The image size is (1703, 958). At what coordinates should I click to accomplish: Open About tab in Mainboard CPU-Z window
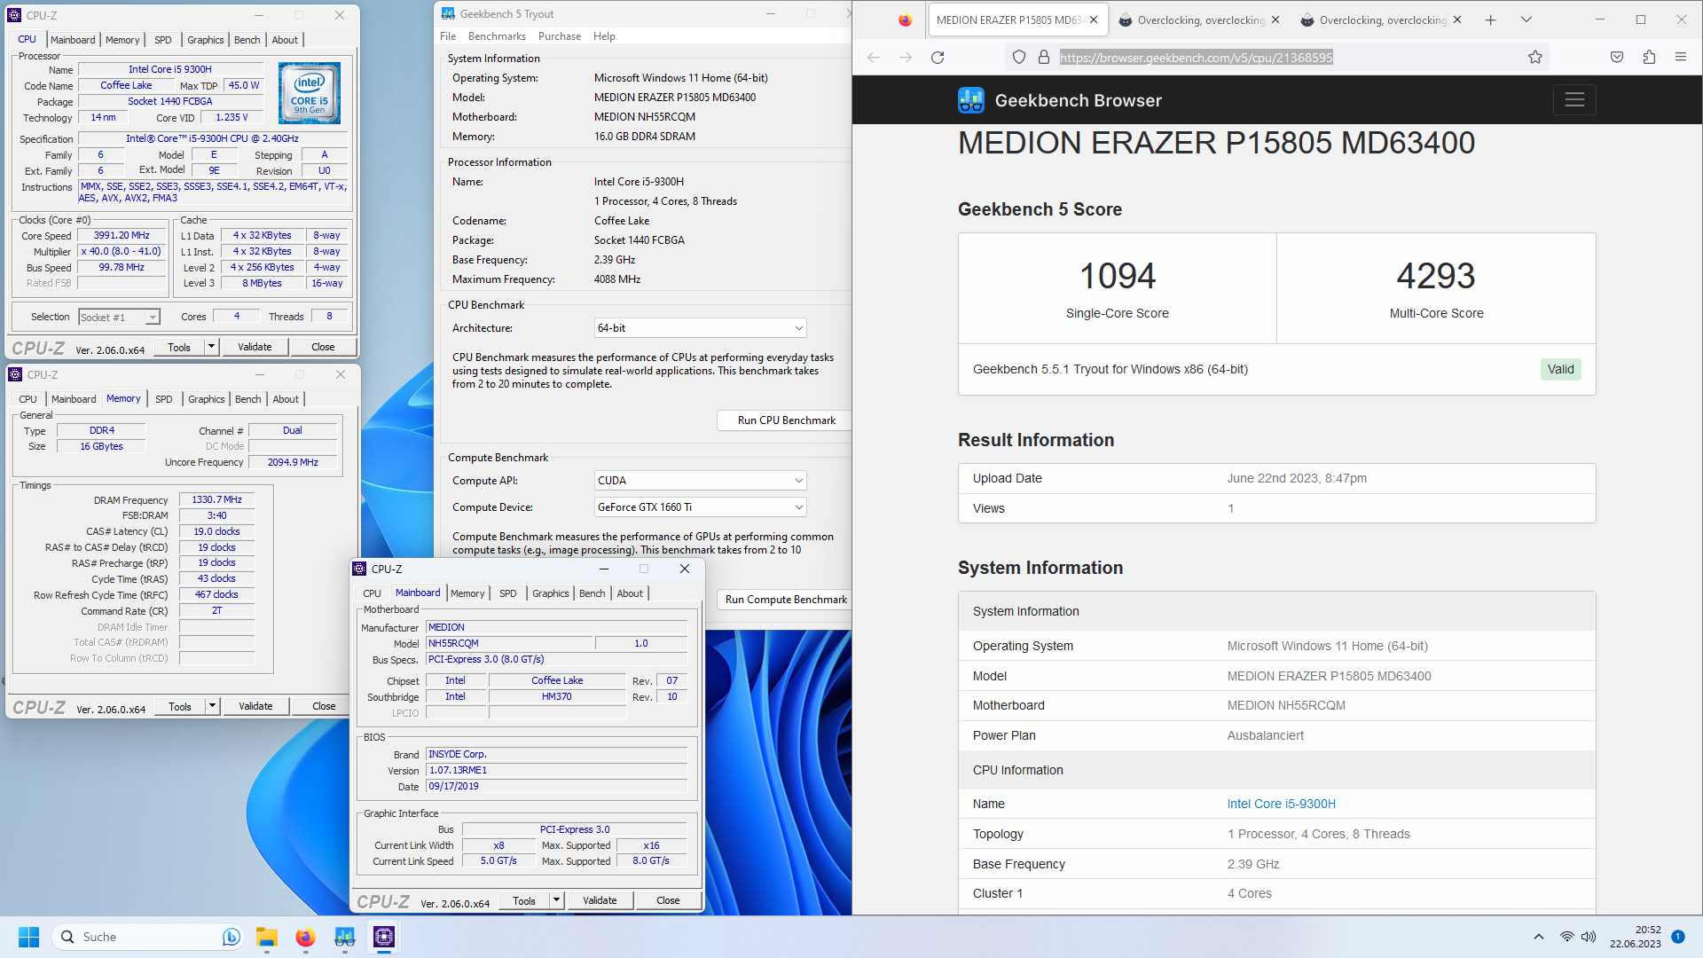[630, 593]
